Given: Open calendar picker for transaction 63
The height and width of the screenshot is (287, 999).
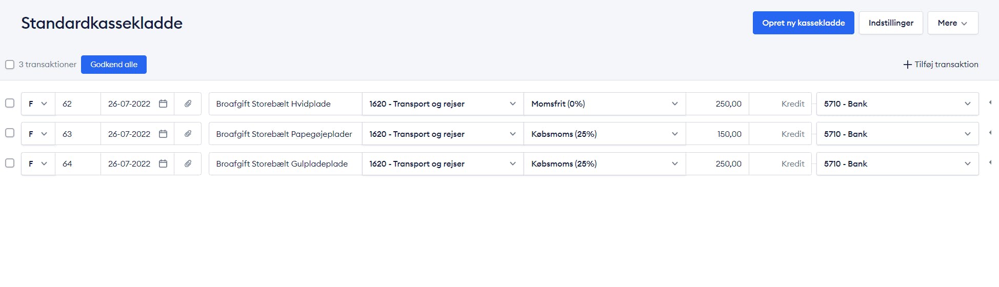Looking at the screenshot, I should pyautogui.click(x=163, y=134).
